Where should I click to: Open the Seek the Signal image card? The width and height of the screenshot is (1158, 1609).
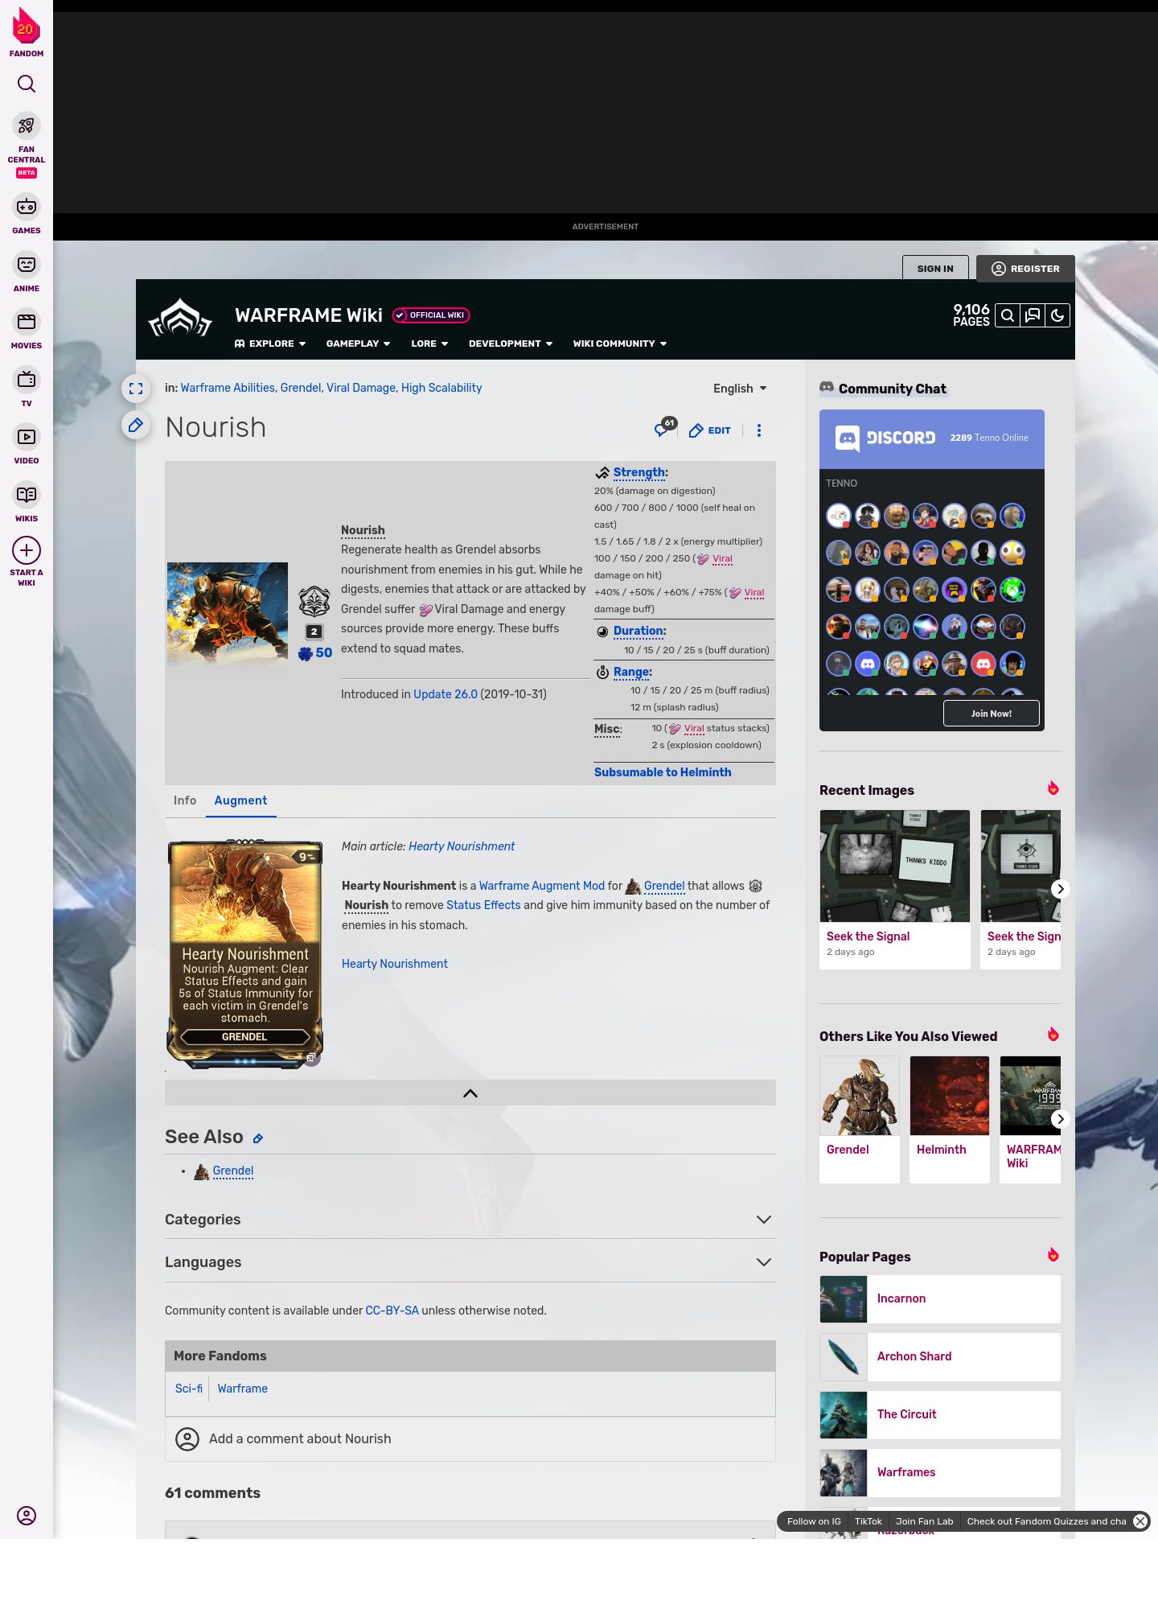tap(895, 889)
